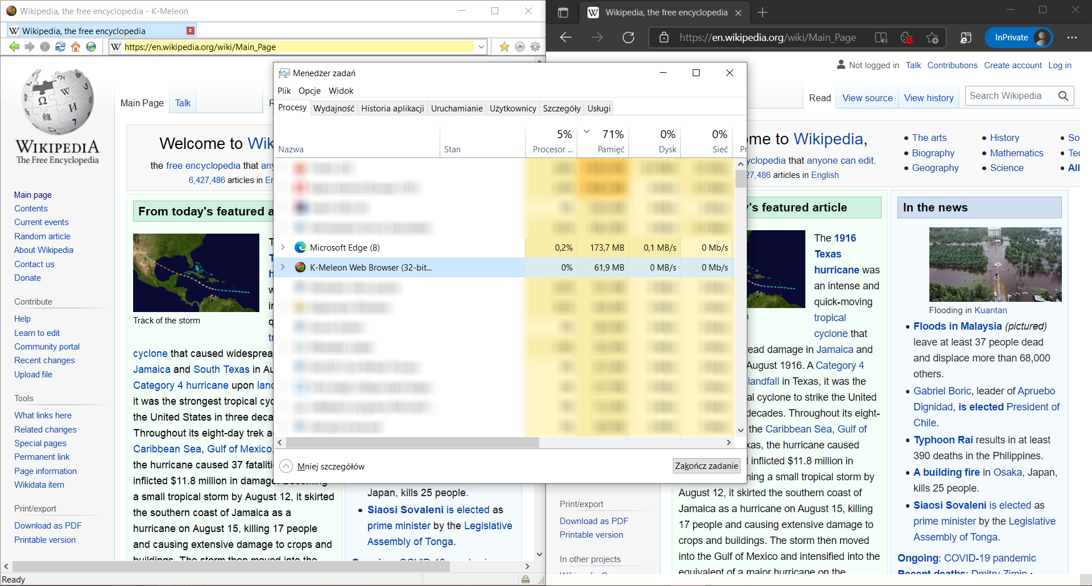1092x586 pixels.
Task: Close K-Meleon Wikipedia tab with red X
Action: [191, 31]
